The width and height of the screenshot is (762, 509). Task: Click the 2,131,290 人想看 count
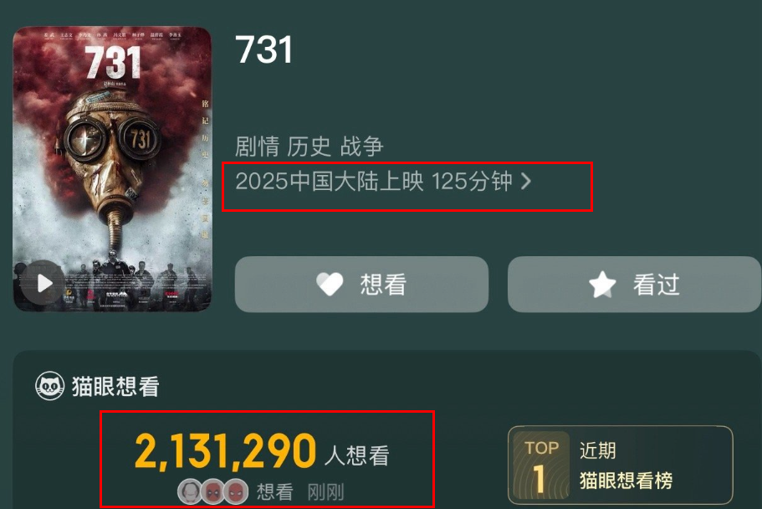pyautogui.click(x=262, y=452)
